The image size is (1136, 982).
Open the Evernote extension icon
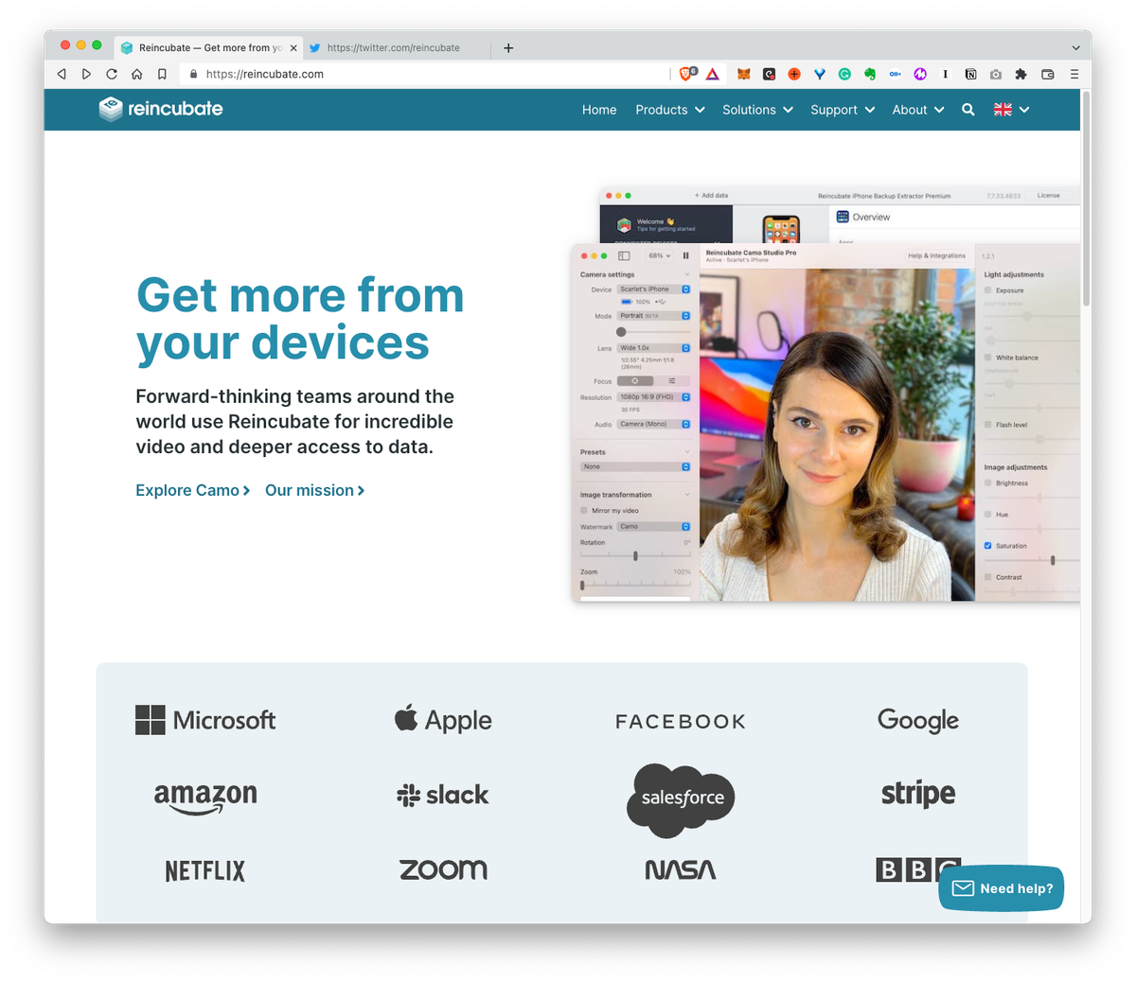click(870, 74)
